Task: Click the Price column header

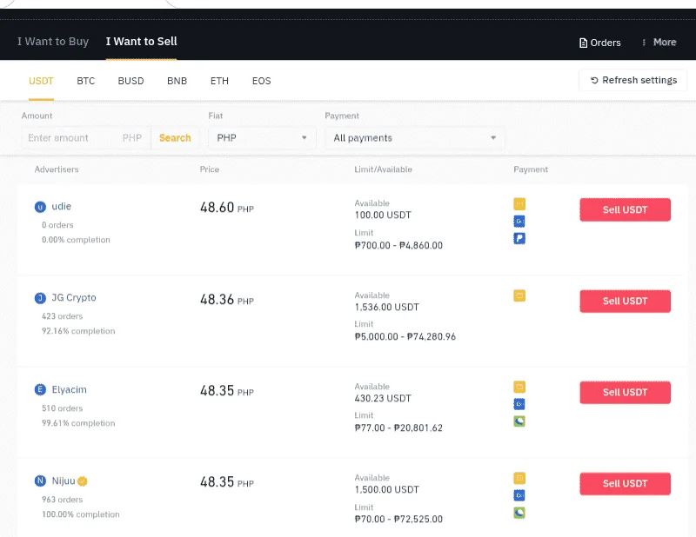Action: (210, 169)
